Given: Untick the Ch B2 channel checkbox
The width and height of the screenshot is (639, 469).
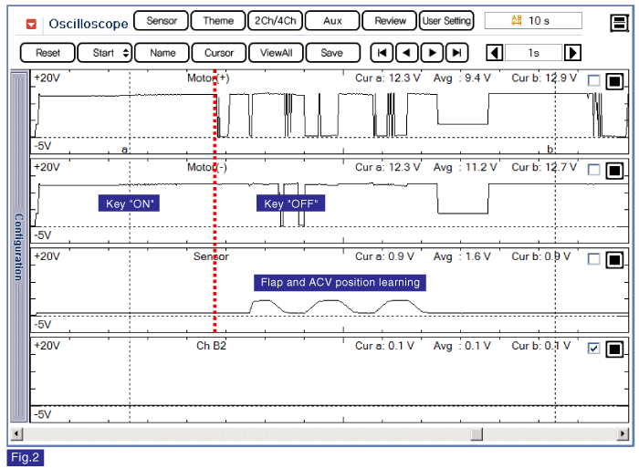Looking at the screenshot, I should (x=593, y=348).
